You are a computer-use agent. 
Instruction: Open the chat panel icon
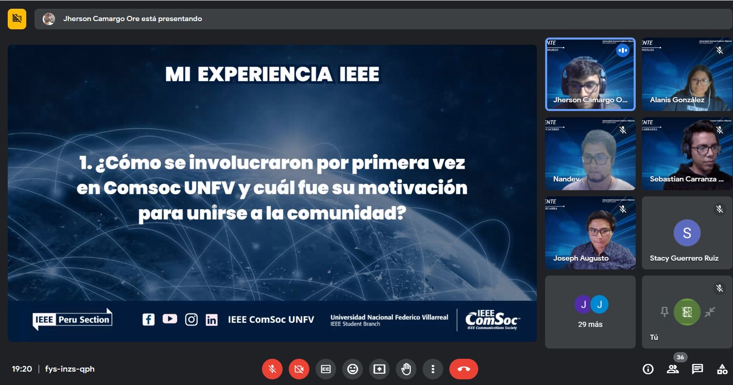click(x=697, y=369)
